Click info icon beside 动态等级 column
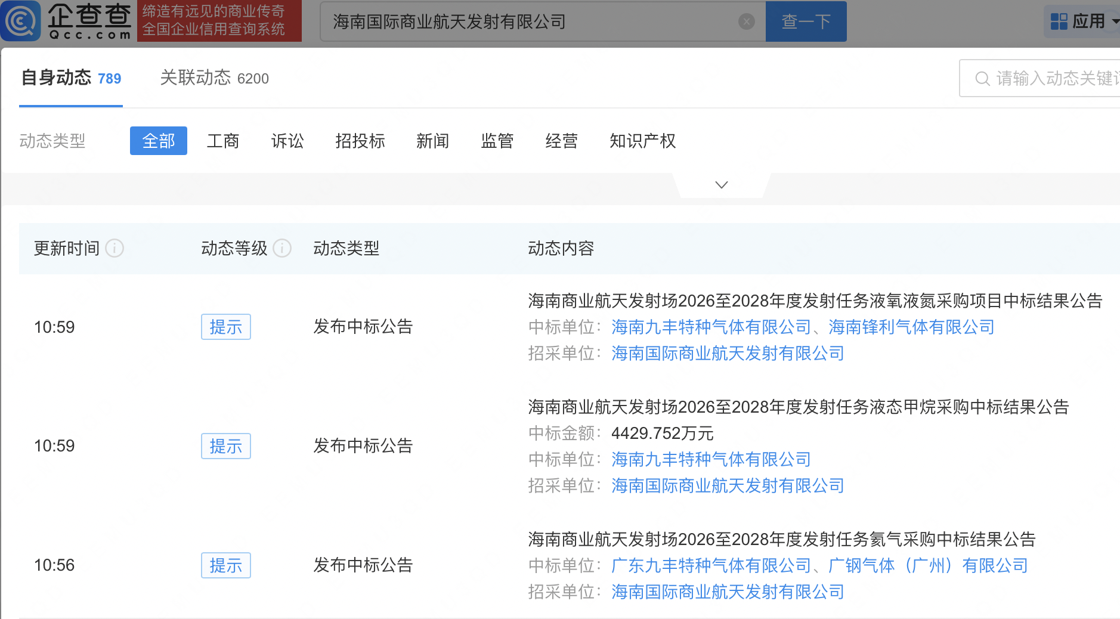 (x=283, y=249)
